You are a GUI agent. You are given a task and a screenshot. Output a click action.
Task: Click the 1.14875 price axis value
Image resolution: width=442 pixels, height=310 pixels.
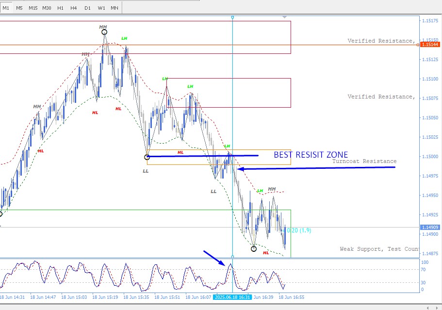coord(430,254)
